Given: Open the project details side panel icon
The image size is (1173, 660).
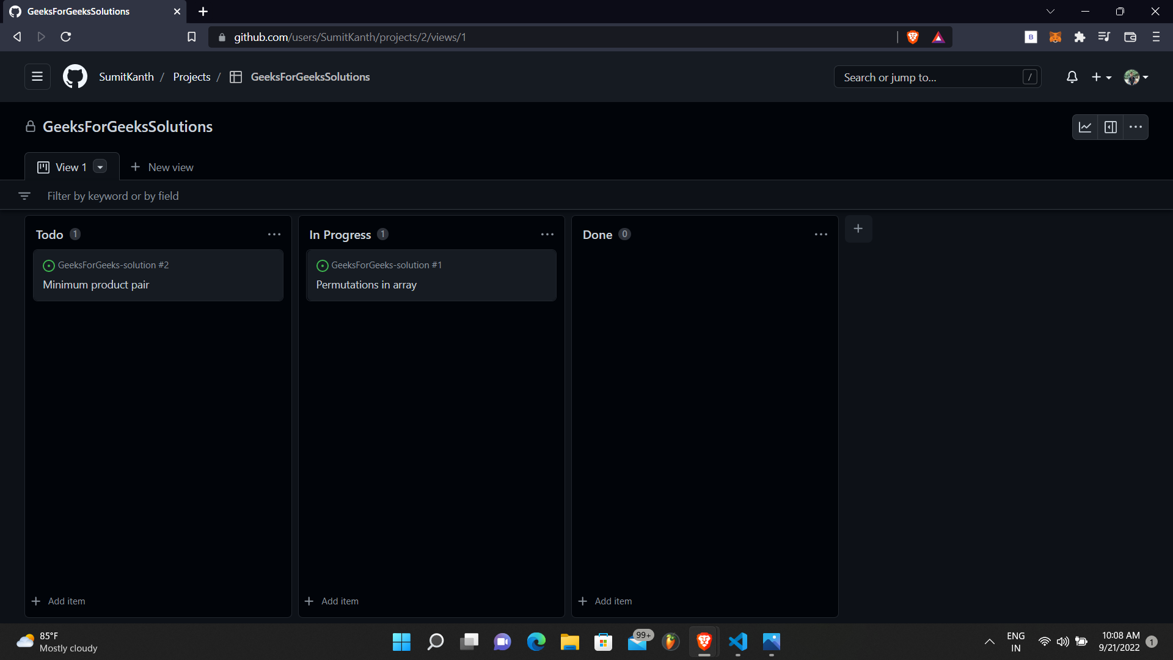Looking at the screenshot, I should point(1111,127).
